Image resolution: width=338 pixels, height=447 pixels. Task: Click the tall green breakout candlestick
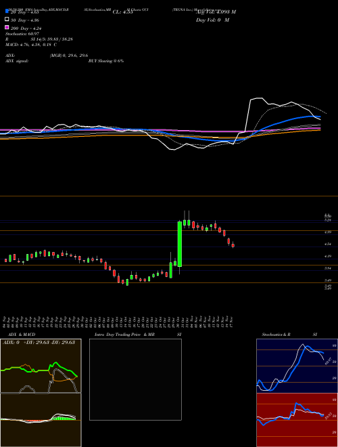coord(180,244)
